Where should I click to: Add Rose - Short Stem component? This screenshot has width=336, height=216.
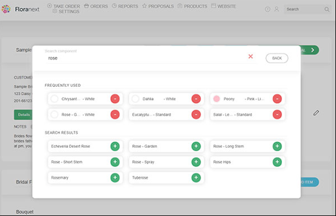click(x=115, y=162)
